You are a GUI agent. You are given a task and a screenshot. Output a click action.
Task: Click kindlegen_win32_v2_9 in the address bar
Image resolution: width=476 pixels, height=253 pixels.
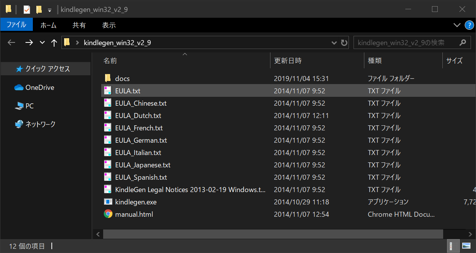117,42
